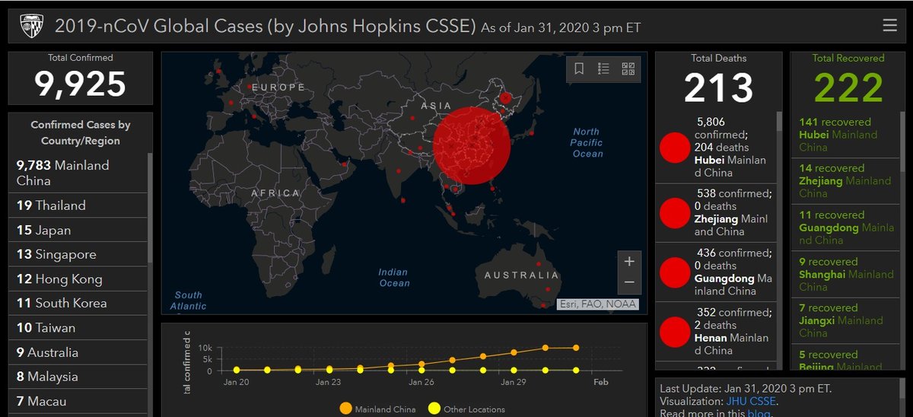913x417 pixels.
Task: Select 8 Malaysia in country list
Action: pyautogui.click(x=78, y=377)
